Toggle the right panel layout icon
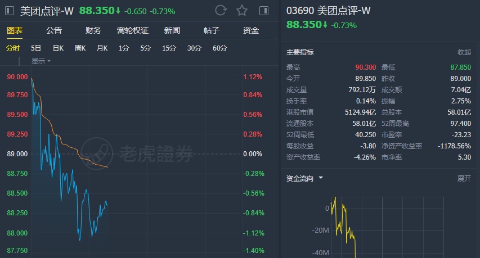Viewport: 480px width, 258px height. point(263,11)
